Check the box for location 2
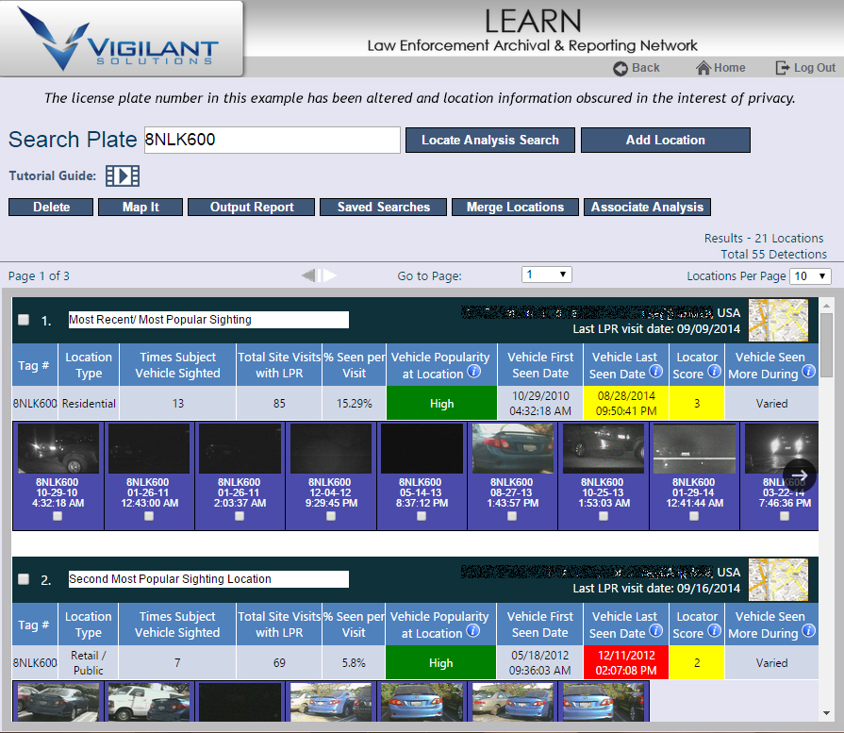 click(x=24, y=579)
